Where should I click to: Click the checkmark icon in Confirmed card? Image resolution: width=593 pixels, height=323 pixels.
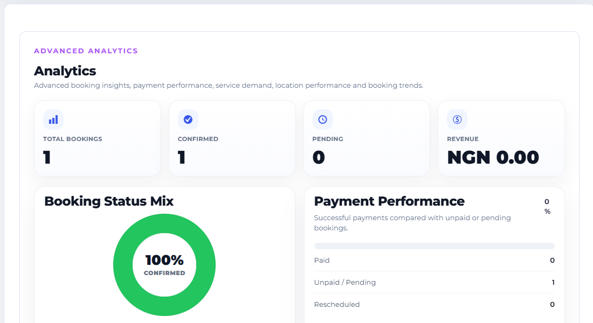188,120
